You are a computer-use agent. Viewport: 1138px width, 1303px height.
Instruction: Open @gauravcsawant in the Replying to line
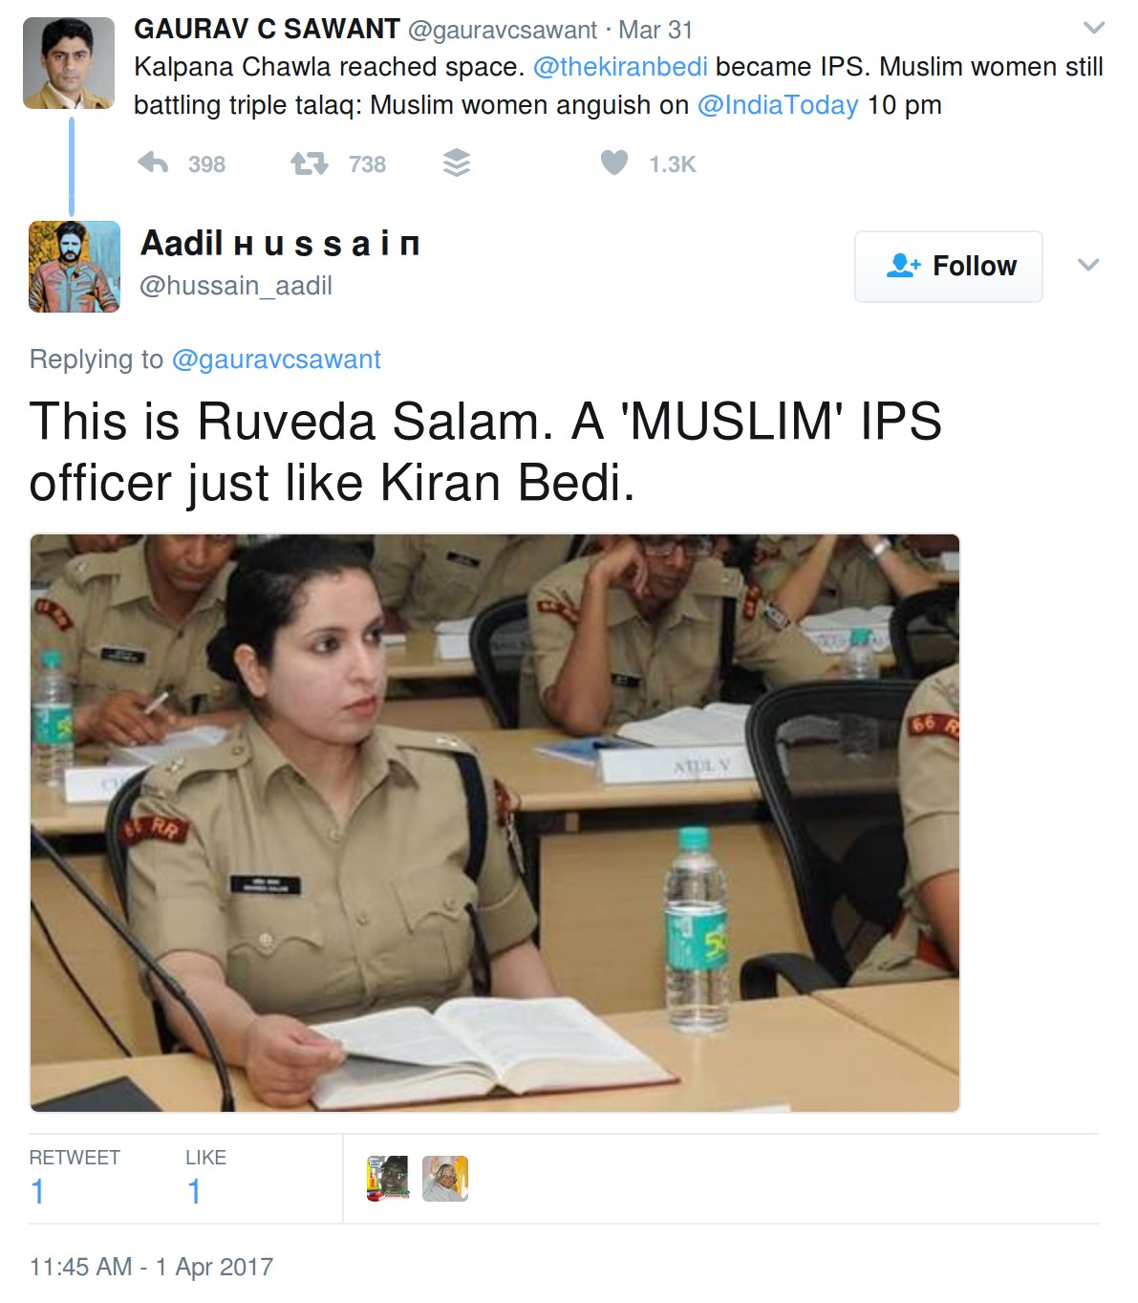tap(276, 359)
